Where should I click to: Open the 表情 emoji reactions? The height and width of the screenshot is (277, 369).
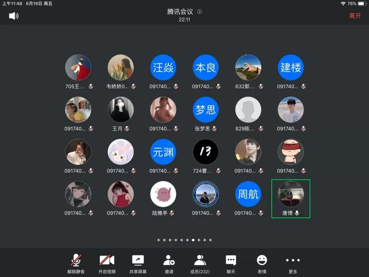(x=262, y=264)
